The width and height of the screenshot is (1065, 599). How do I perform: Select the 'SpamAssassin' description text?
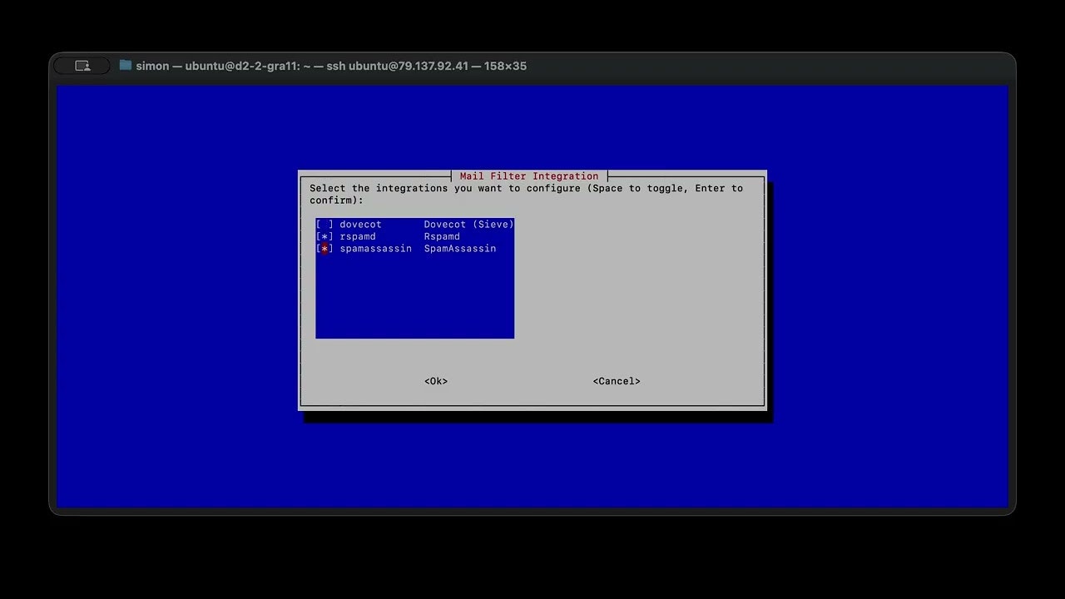pos(460,249)
